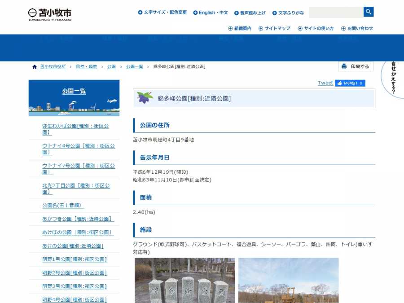Open 明野1号公園 sidebar link
Image resolution: width=404 pixels, height=303 pixels.
[x=75, y=259]
